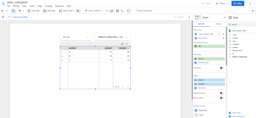Select the text box tool
Viewport: 256px width, 118px height.
(x=117, y=11)
